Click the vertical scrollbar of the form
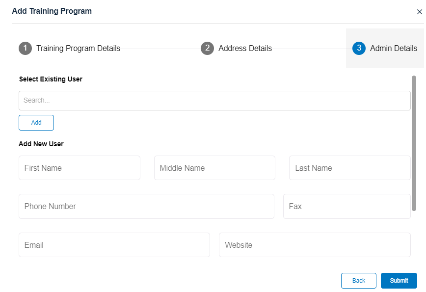The image size is (426, 292). tap(414, 142)
